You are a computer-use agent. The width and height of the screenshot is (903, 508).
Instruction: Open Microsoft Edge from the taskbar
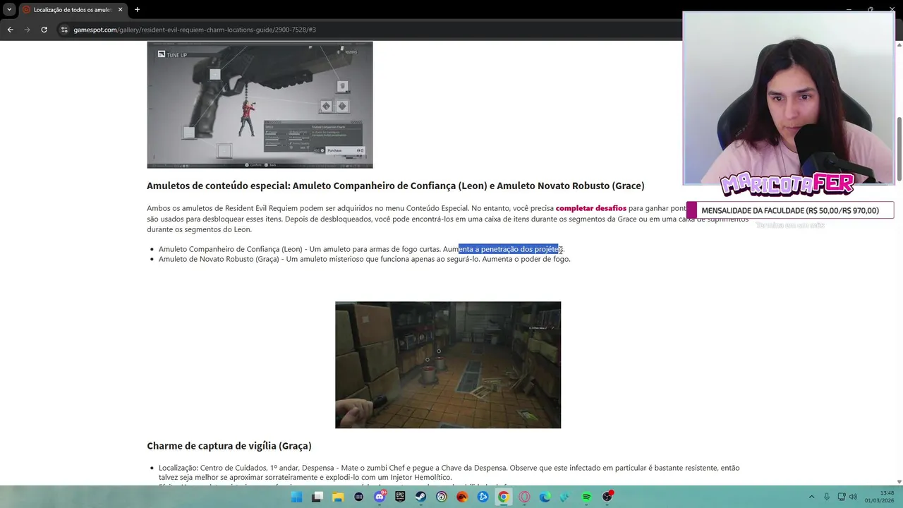(x=545, y=497)
